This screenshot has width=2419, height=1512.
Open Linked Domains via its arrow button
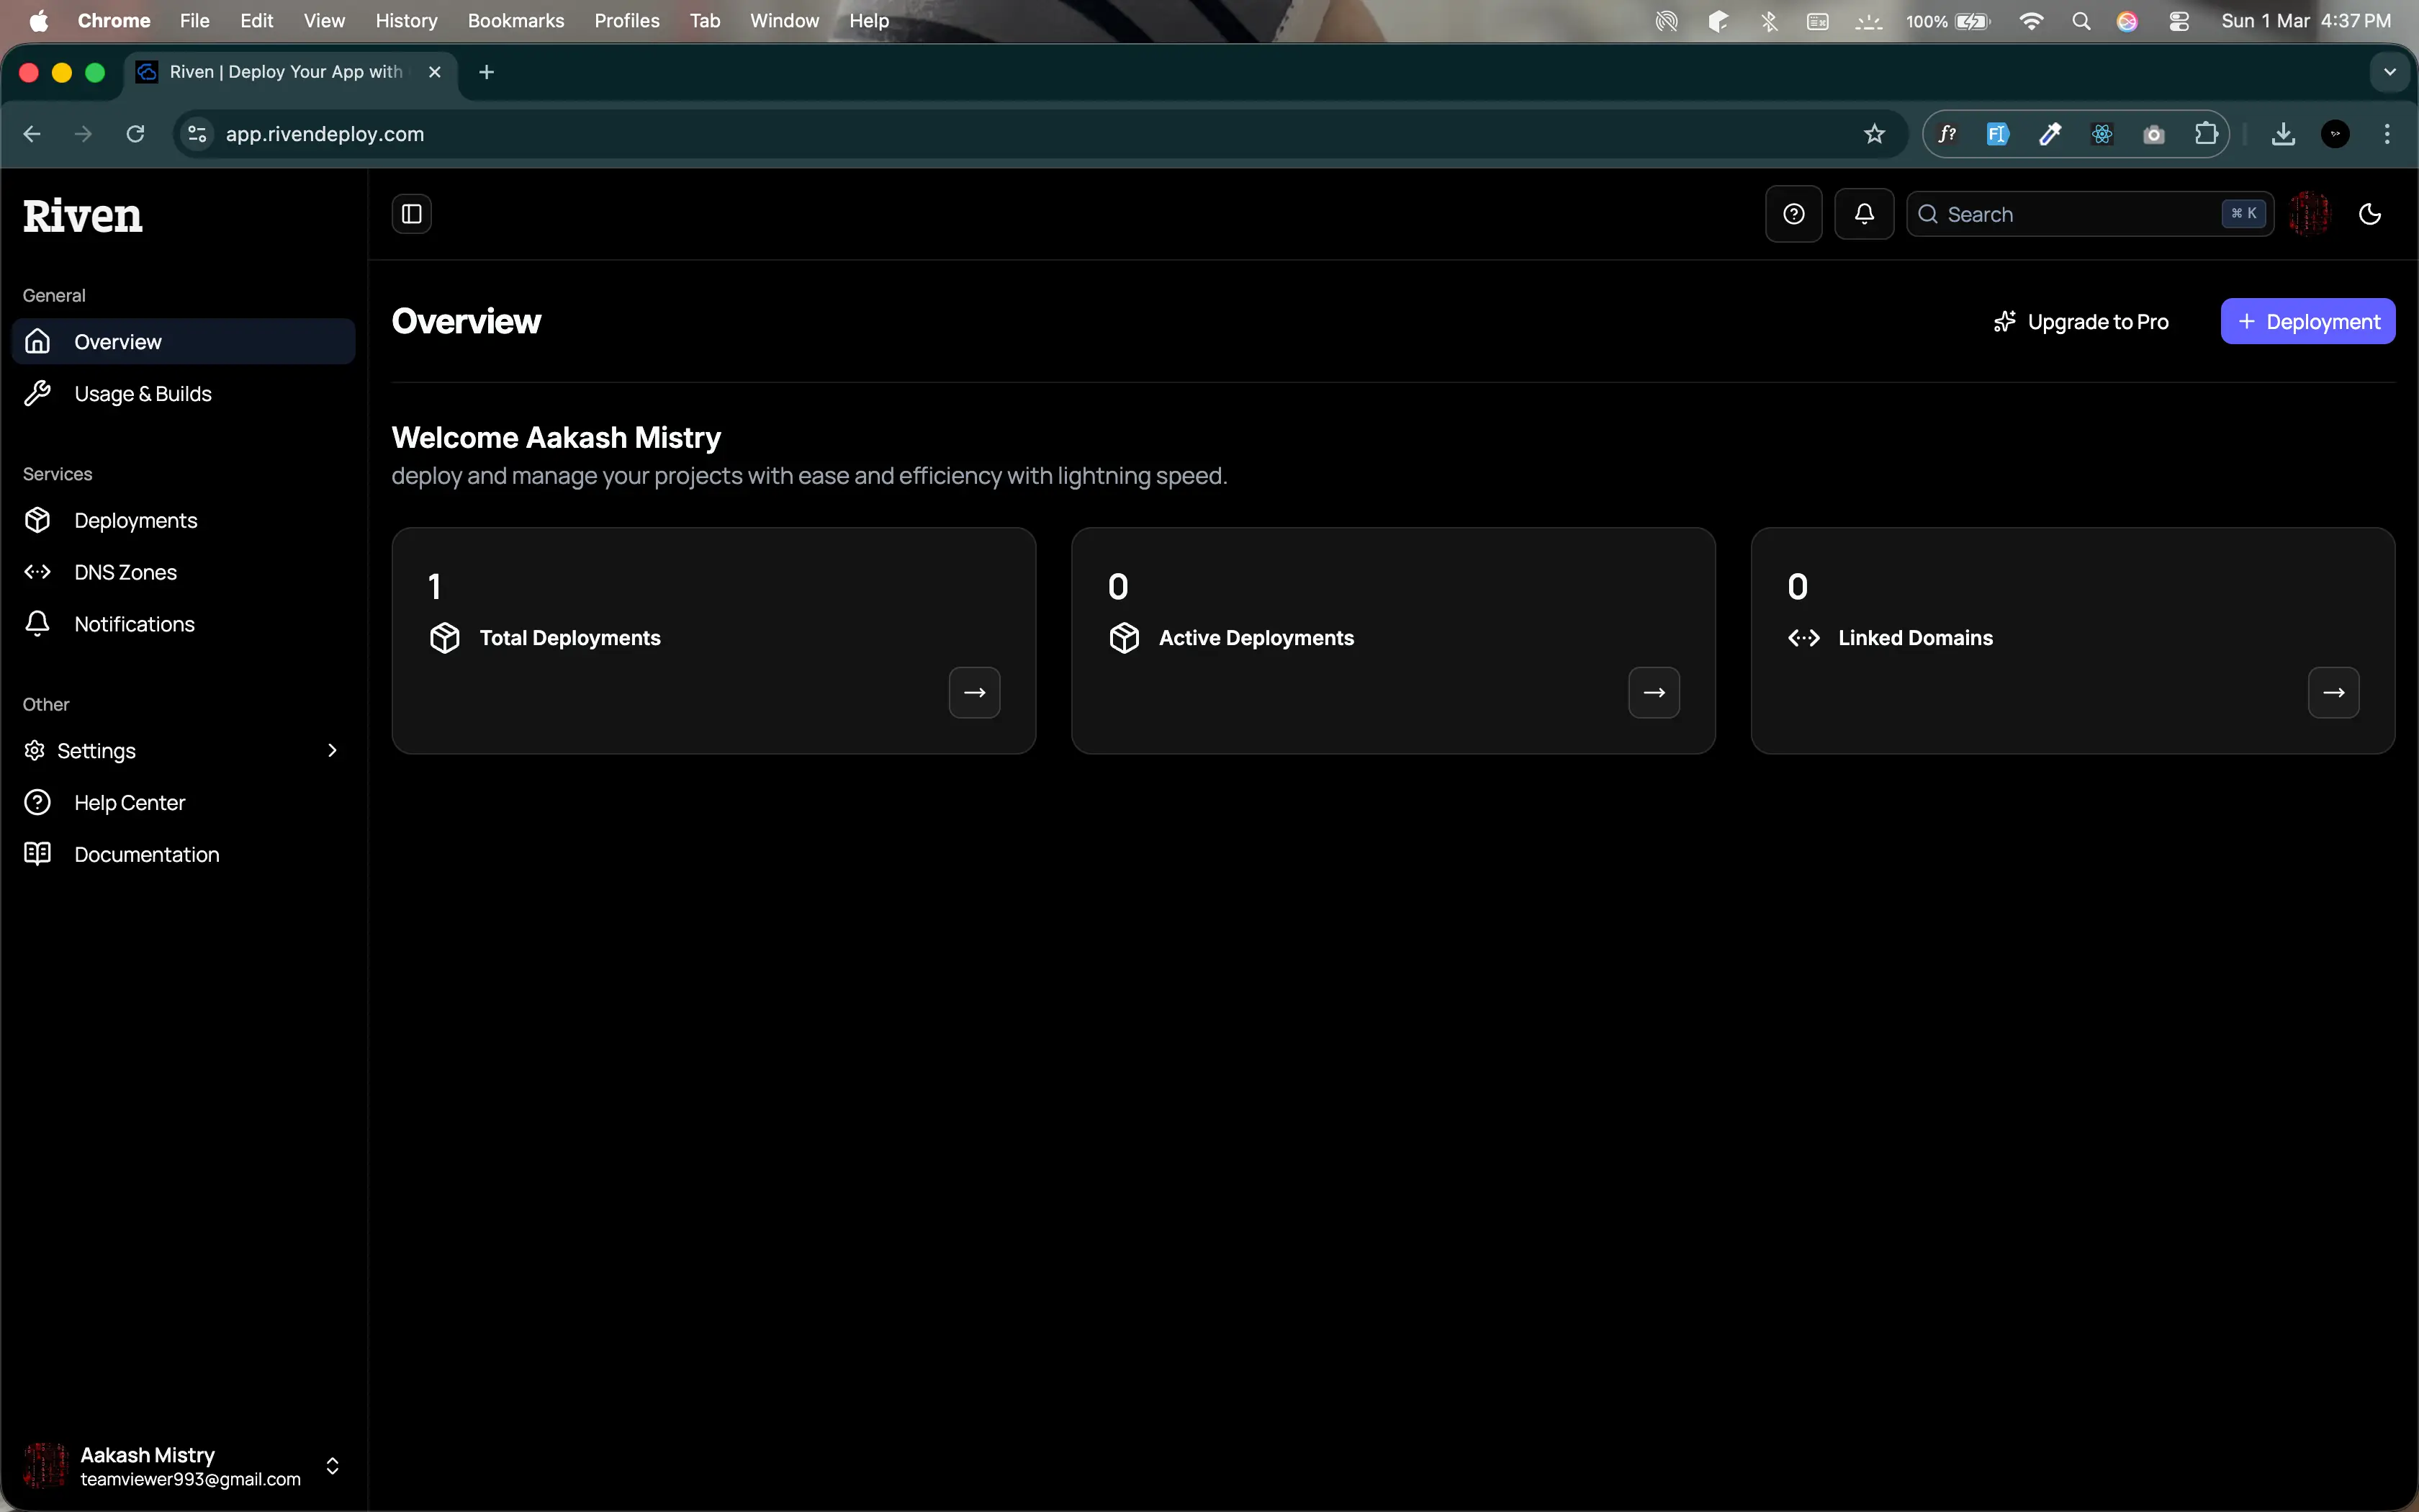tap(2333, 691)
